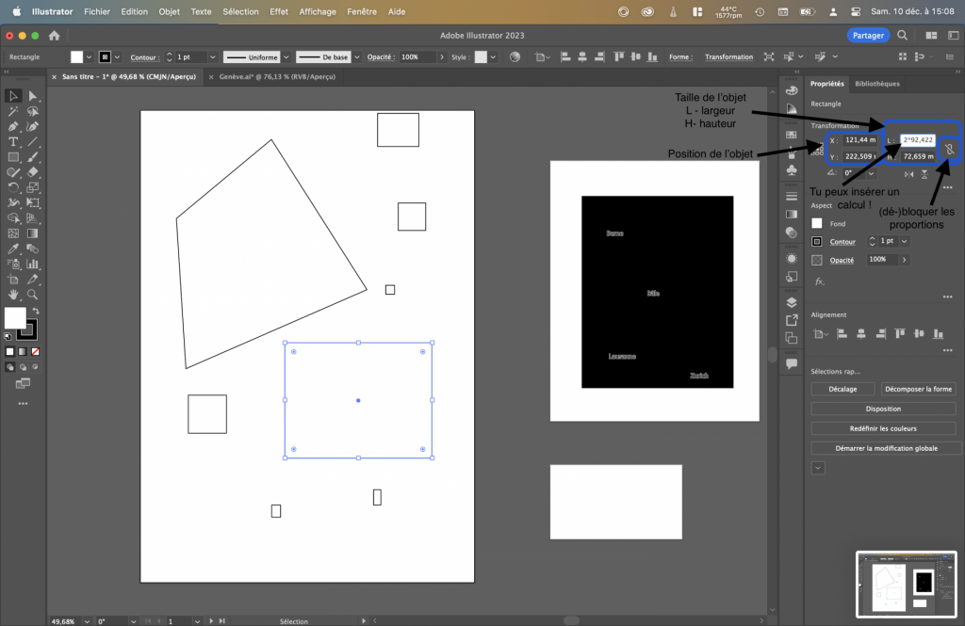Toggle the constrain proportions lock
The height and width of the screenshot is (626, 965).
(x=950, y=149)
